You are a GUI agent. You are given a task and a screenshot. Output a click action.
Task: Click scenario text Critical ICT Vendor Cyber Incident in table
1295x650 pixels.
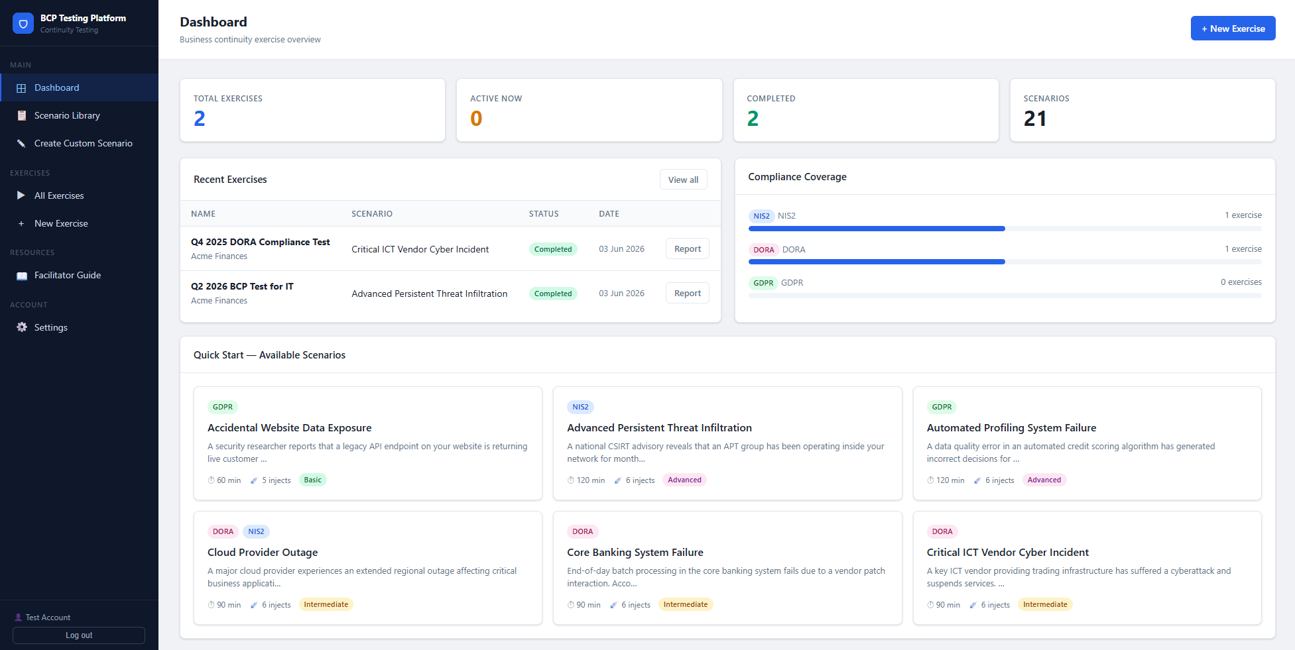click(420, 250)
